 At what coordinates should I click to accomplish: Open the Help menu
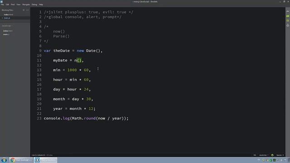coord(41,5)
